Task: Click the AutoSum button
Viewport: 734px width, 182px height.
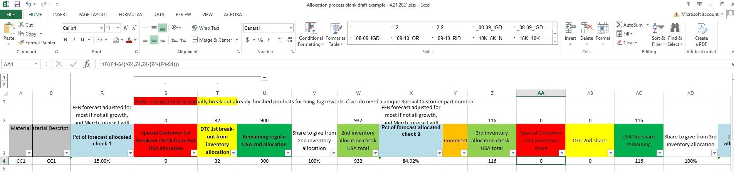Action: pyautogui.click(x=630, y=25)
